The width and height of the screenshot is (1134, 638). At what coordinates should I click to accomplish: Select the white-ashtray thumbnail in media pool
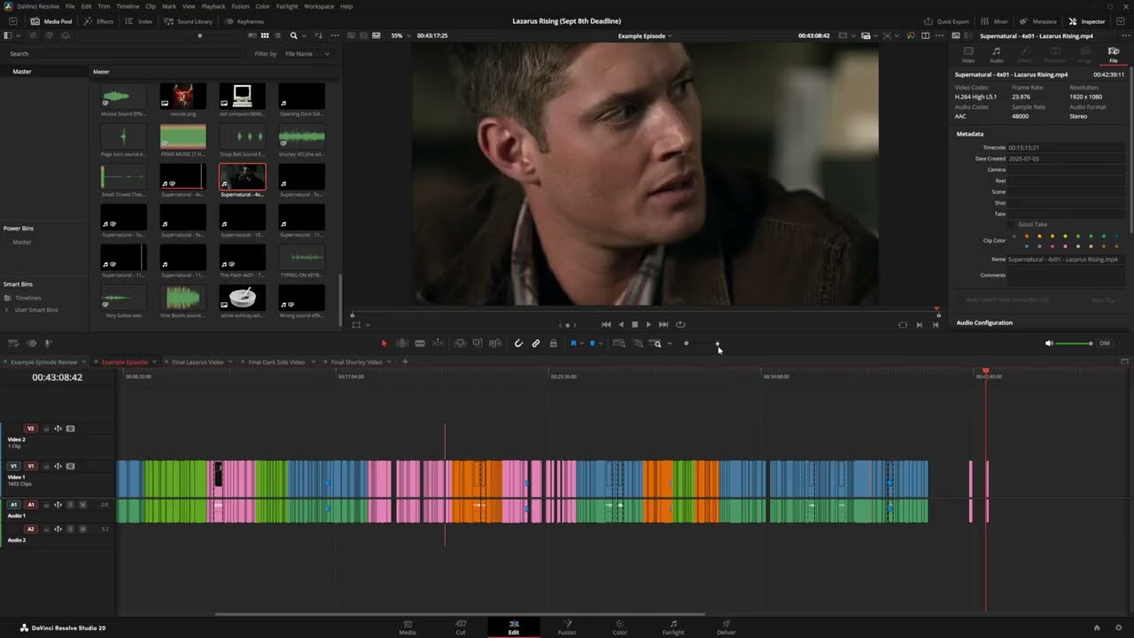click(242, 297)
